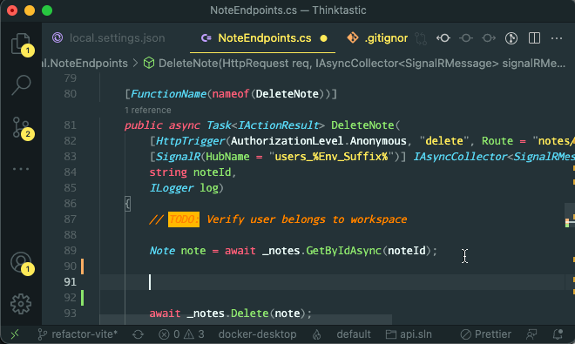Click the flame icon in the status bar
Screen dimensions: 575x344
point(316,334)
